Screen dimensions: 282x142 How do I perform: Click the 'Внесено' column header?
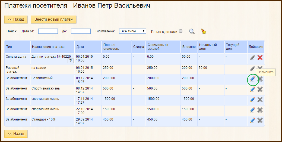189,47
